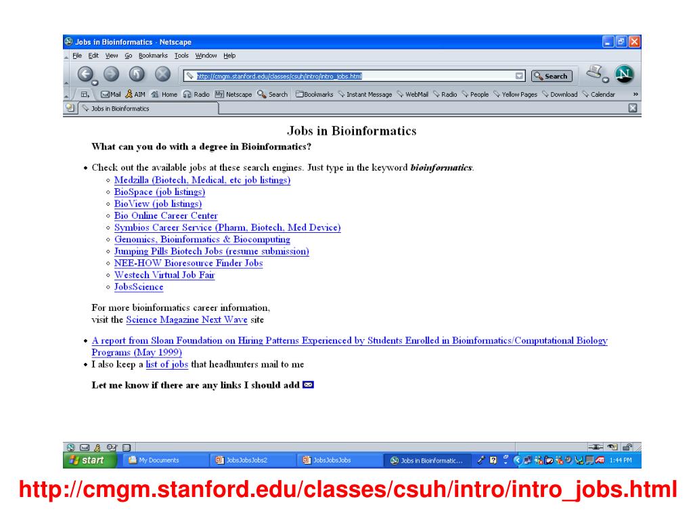Click the Search button next to URL bar
This screenshot has width=693, height=520.
coord(552,76)
